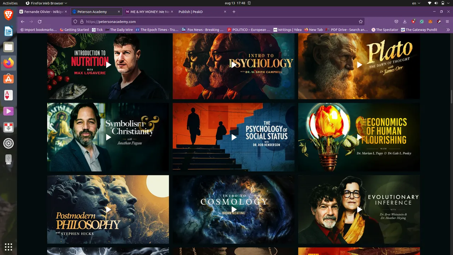Open the en keyboard language dropdown

coord(416,3)
